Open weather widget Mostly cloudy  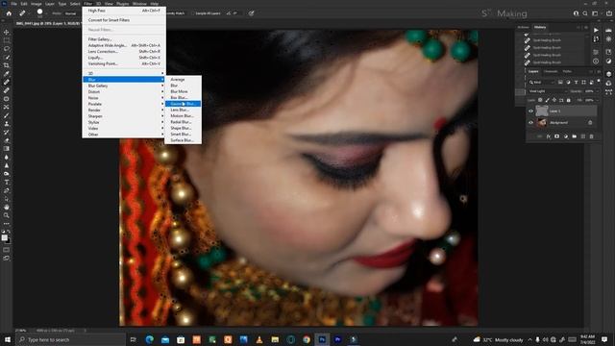(x=498, y=339)
